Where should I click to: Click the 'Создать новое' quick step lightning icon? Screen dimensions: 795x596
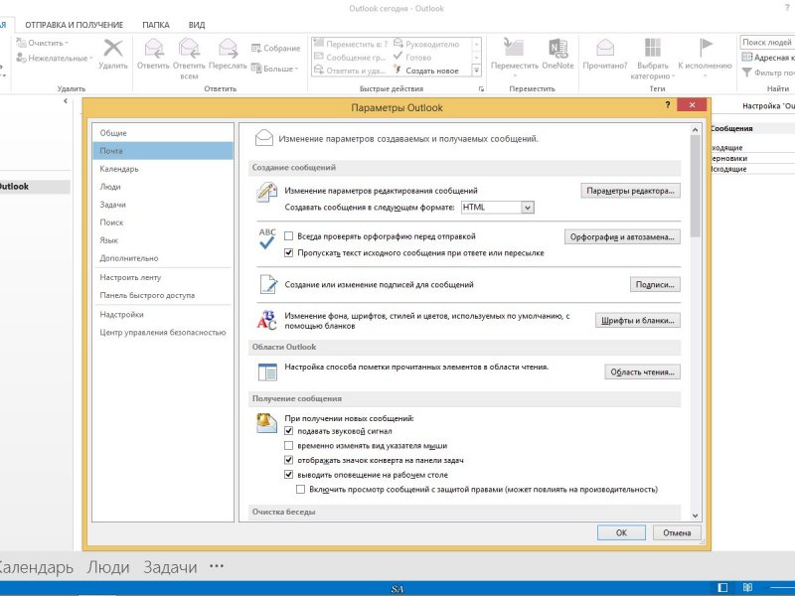tap(397, 71)
